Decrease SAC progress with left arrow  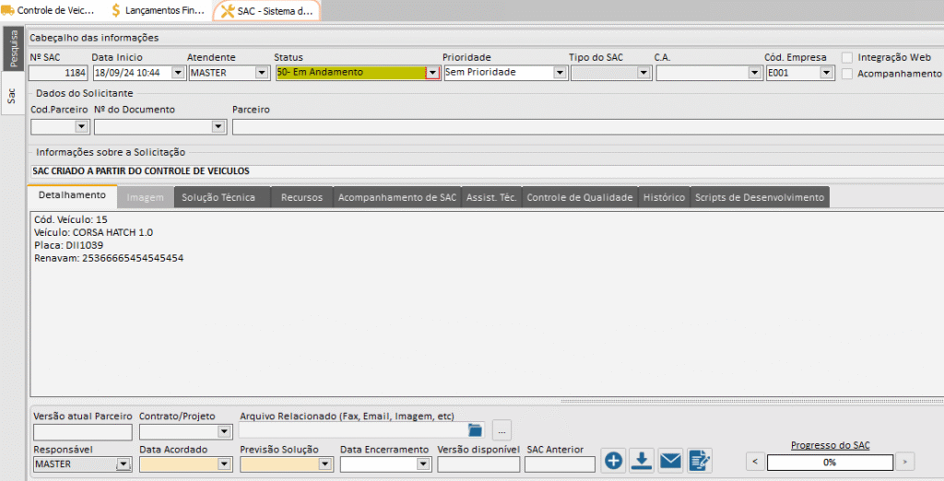click(x=755, y=463)
